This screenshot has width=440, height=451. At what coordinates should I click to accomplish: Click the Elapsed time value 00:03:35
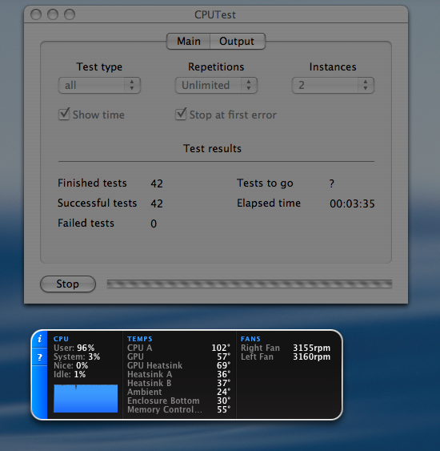(x=352, y=203)
